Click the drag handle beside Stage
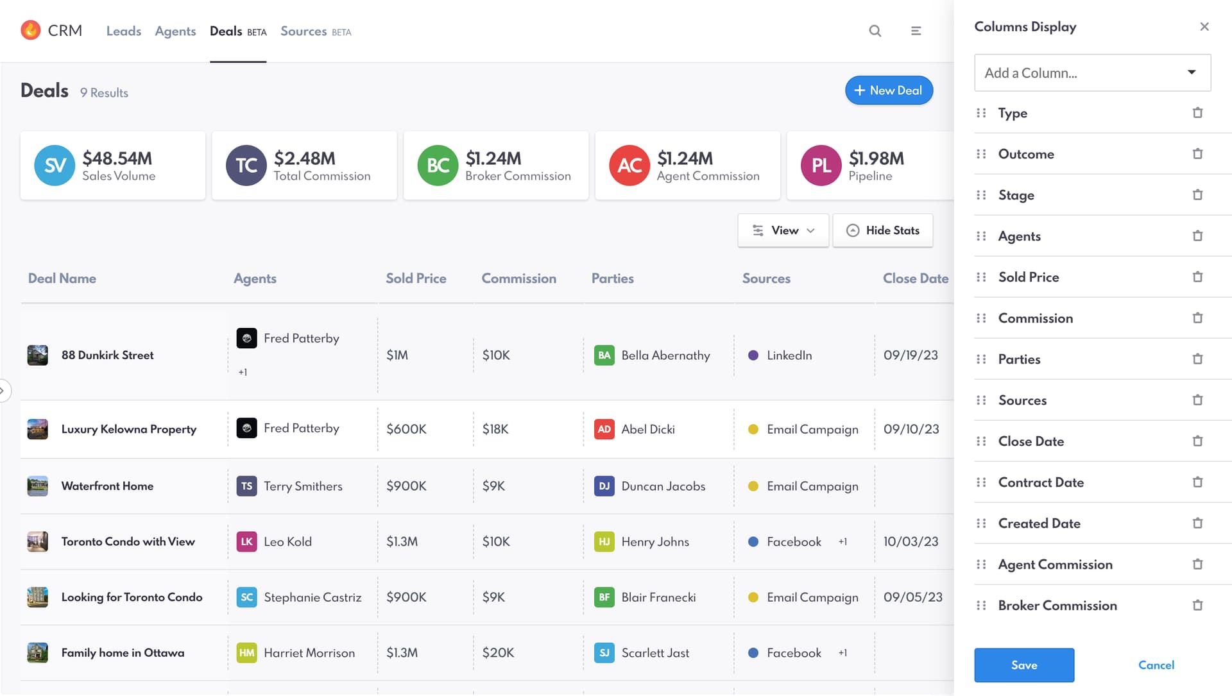 pyautogui.click(x=981, y=195)
